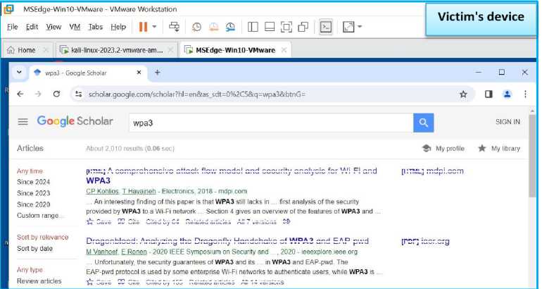Screen dimensions: 542x289
Task: Enter VMware full screen mode
Action: click(286, 27)
